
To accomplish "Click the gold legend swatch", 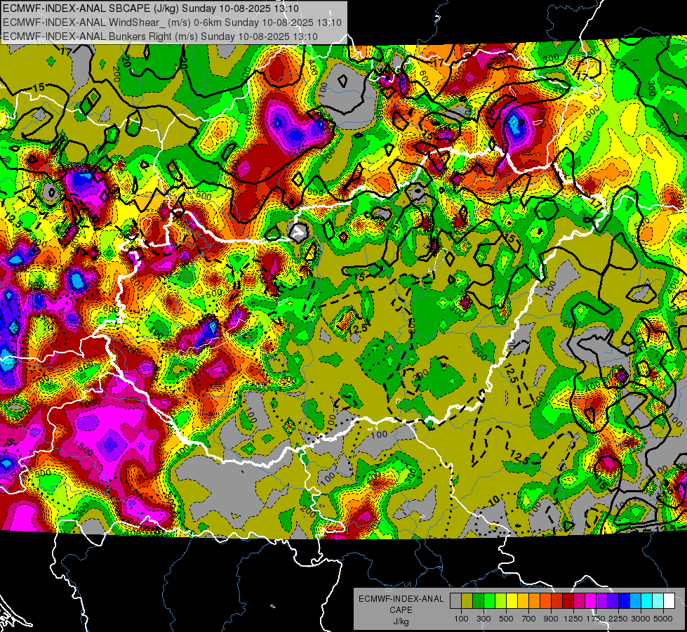I will [x=523, y=600].
